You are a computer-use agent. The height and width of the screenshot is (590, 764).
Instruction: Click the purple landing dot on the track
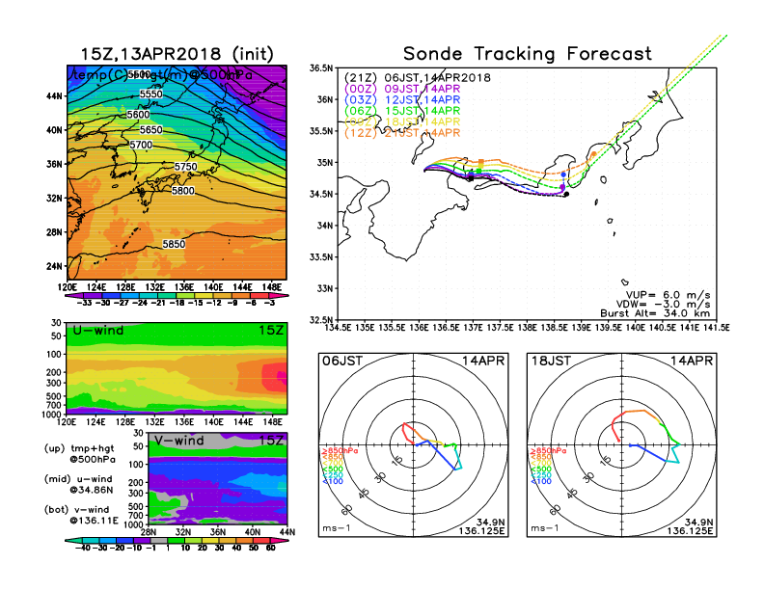point(563,187)
